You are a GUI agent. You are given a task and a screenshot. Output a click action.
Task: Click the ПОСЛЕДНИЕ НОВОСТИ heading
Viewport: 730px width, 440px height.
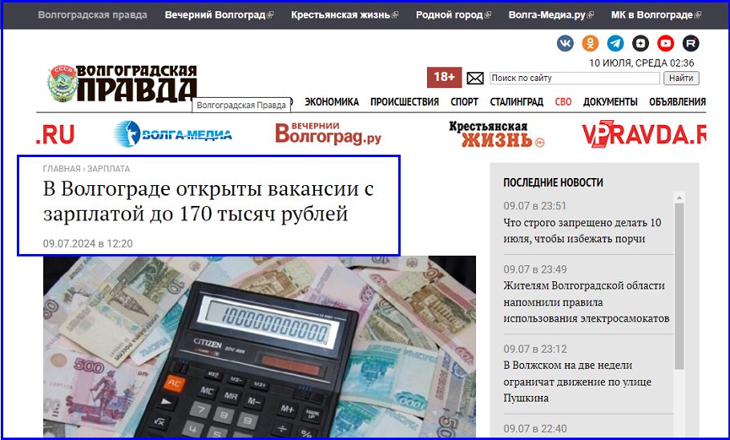coord(553,183)
